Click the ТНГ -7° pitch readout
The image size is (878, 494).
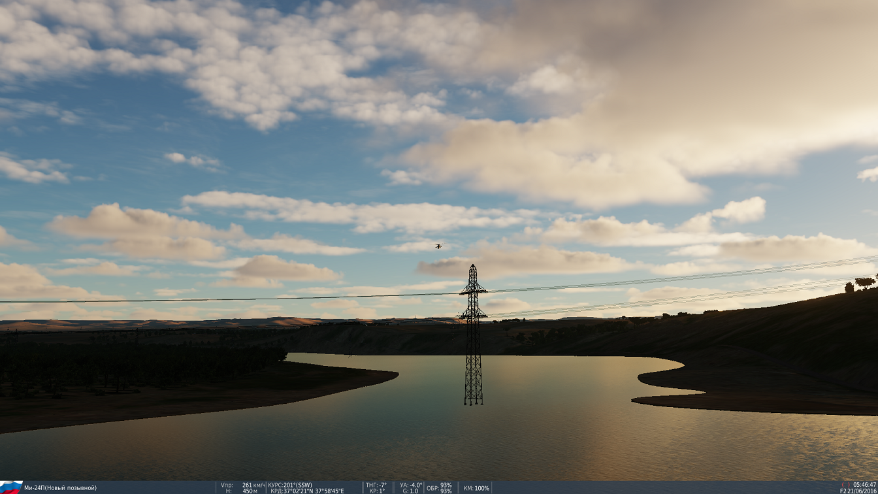pos(376,485)
